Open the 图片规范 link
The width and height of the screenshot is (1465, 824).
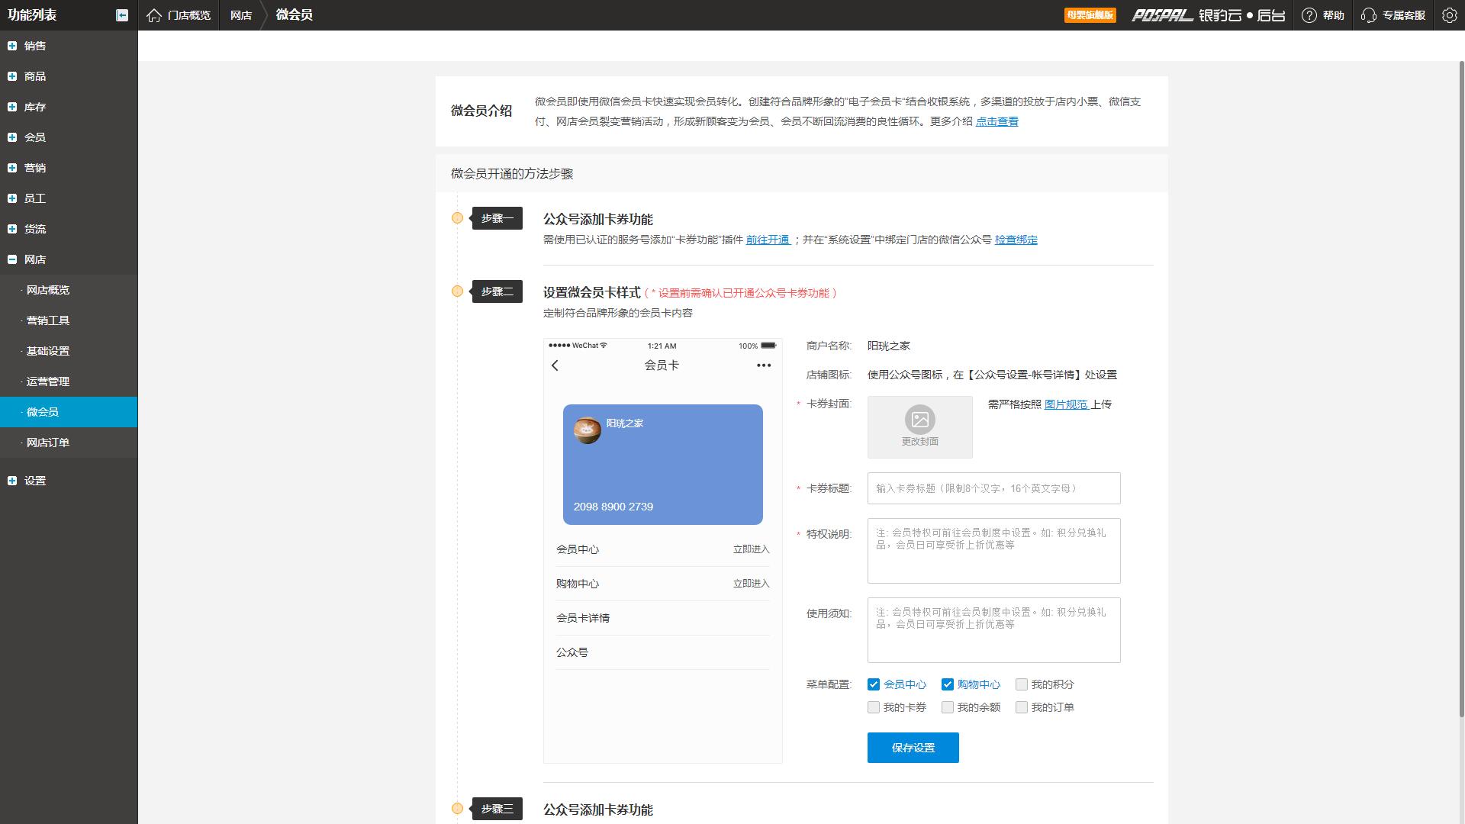(1066, 404)
